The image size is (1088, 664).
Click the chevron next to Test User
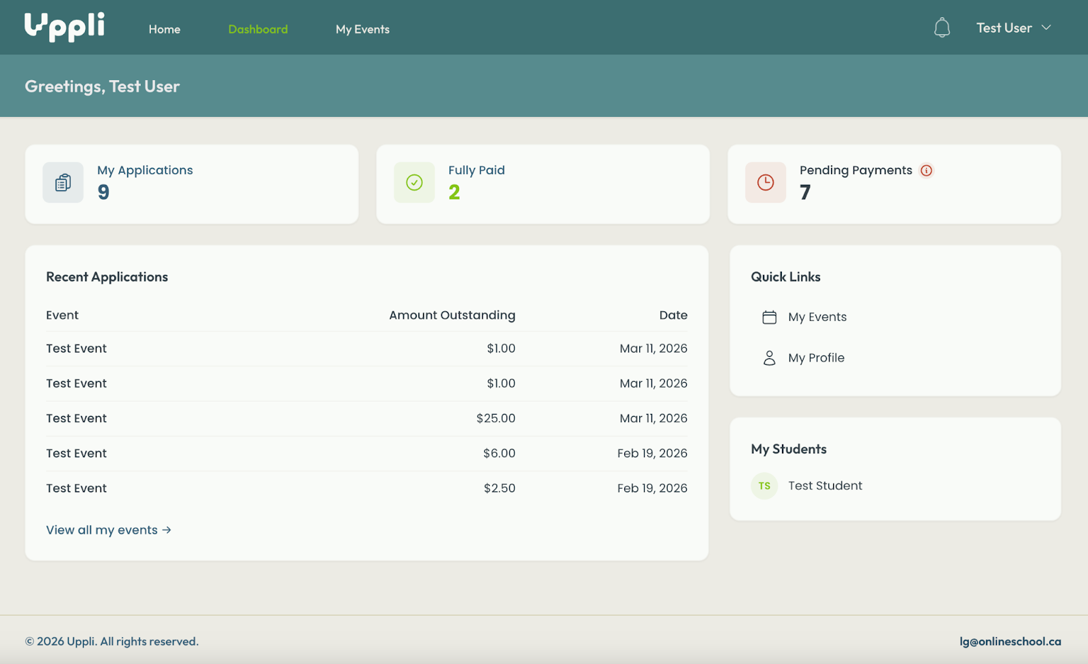pos(1047,28)
